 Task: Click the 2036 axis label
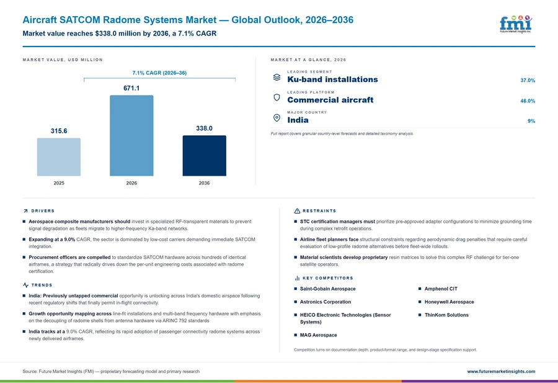coord(204,182)
